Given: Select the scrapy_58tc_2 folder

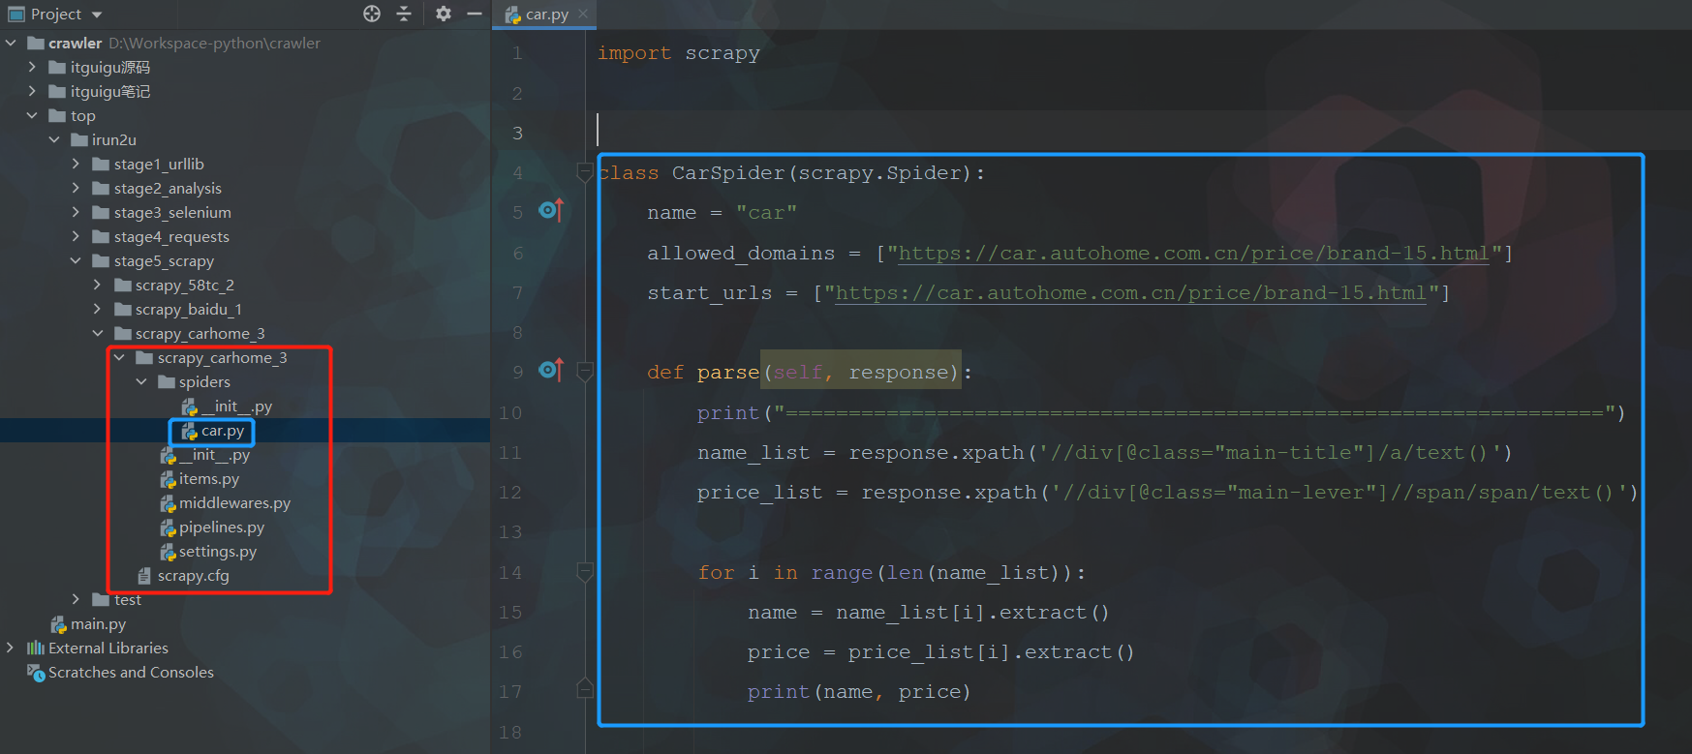Looking at the screenshot, I should click(185, 286).
